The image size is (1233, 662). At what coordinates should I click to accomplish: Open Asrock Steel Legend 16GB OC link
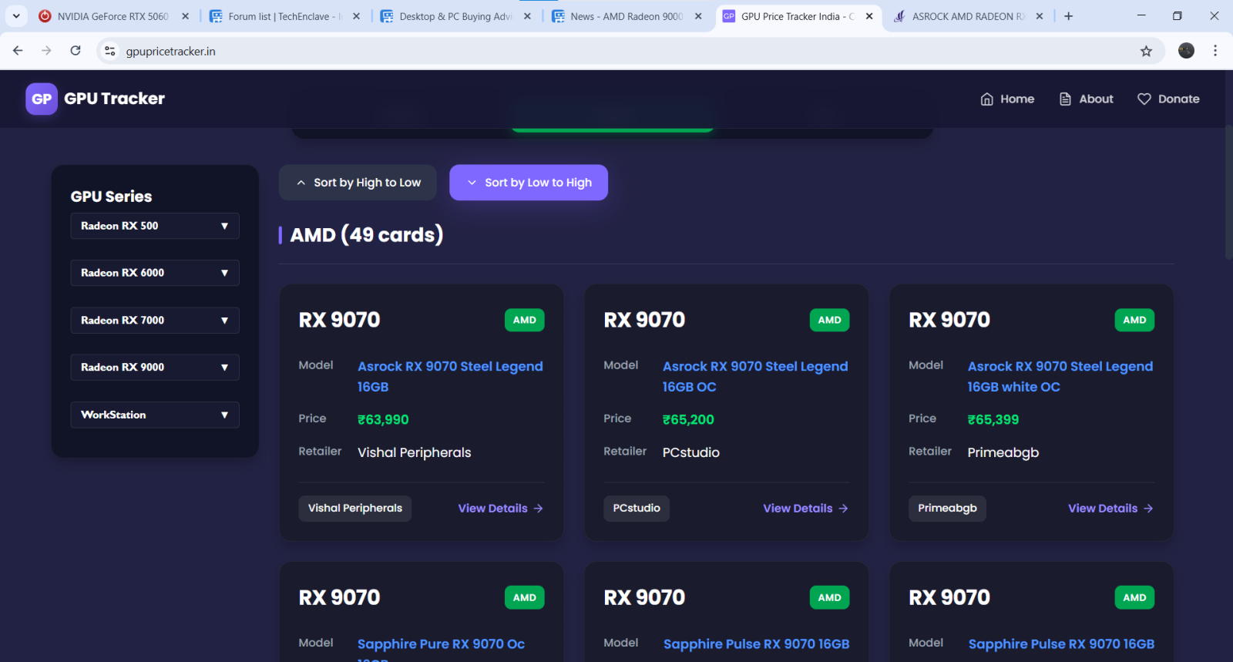755,376
